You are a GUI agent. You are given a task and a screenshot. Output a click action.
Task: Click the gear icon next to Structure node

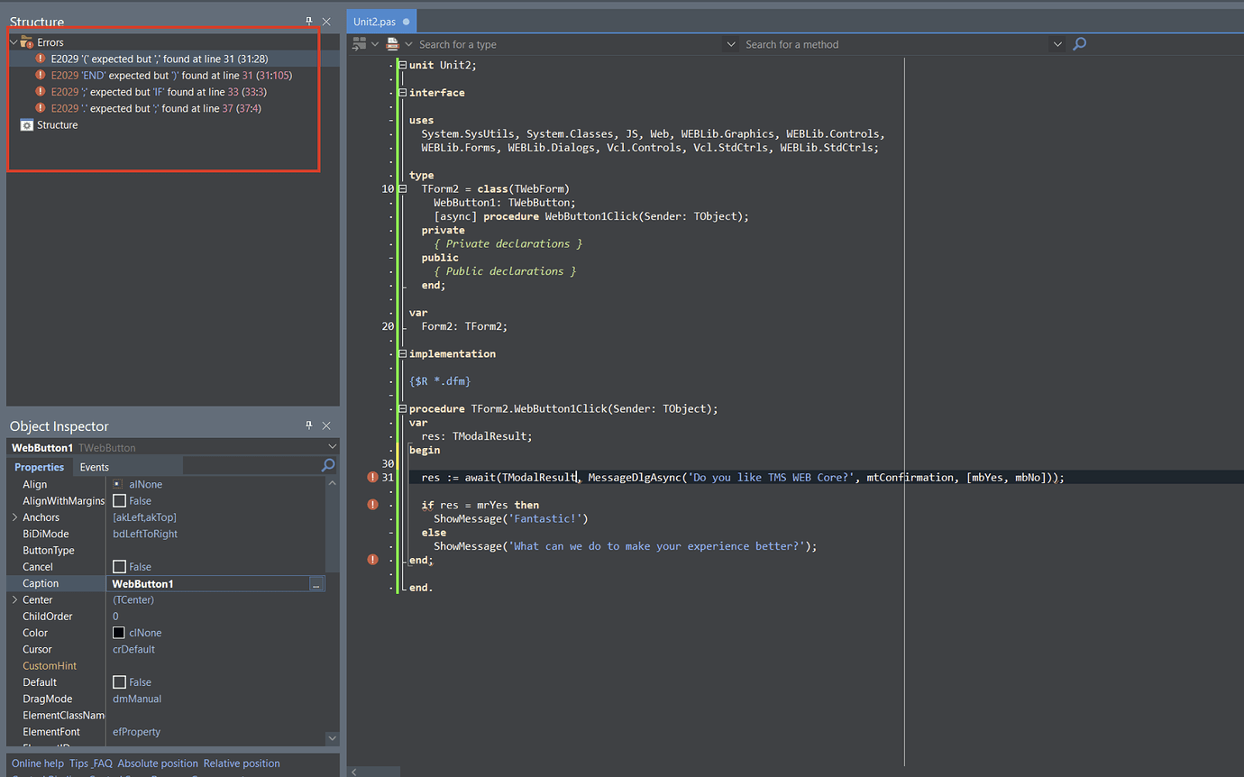pos(25,124)
